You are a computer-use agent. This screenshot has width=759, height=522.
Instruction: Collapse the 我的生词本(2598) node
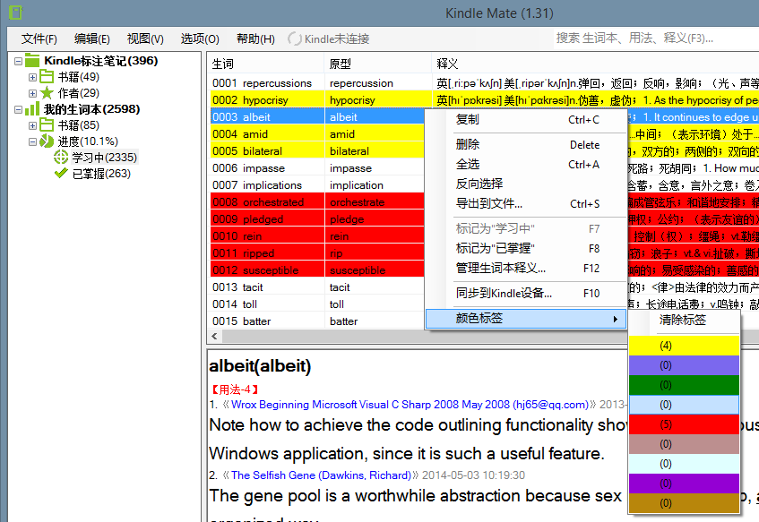[19, 109]
